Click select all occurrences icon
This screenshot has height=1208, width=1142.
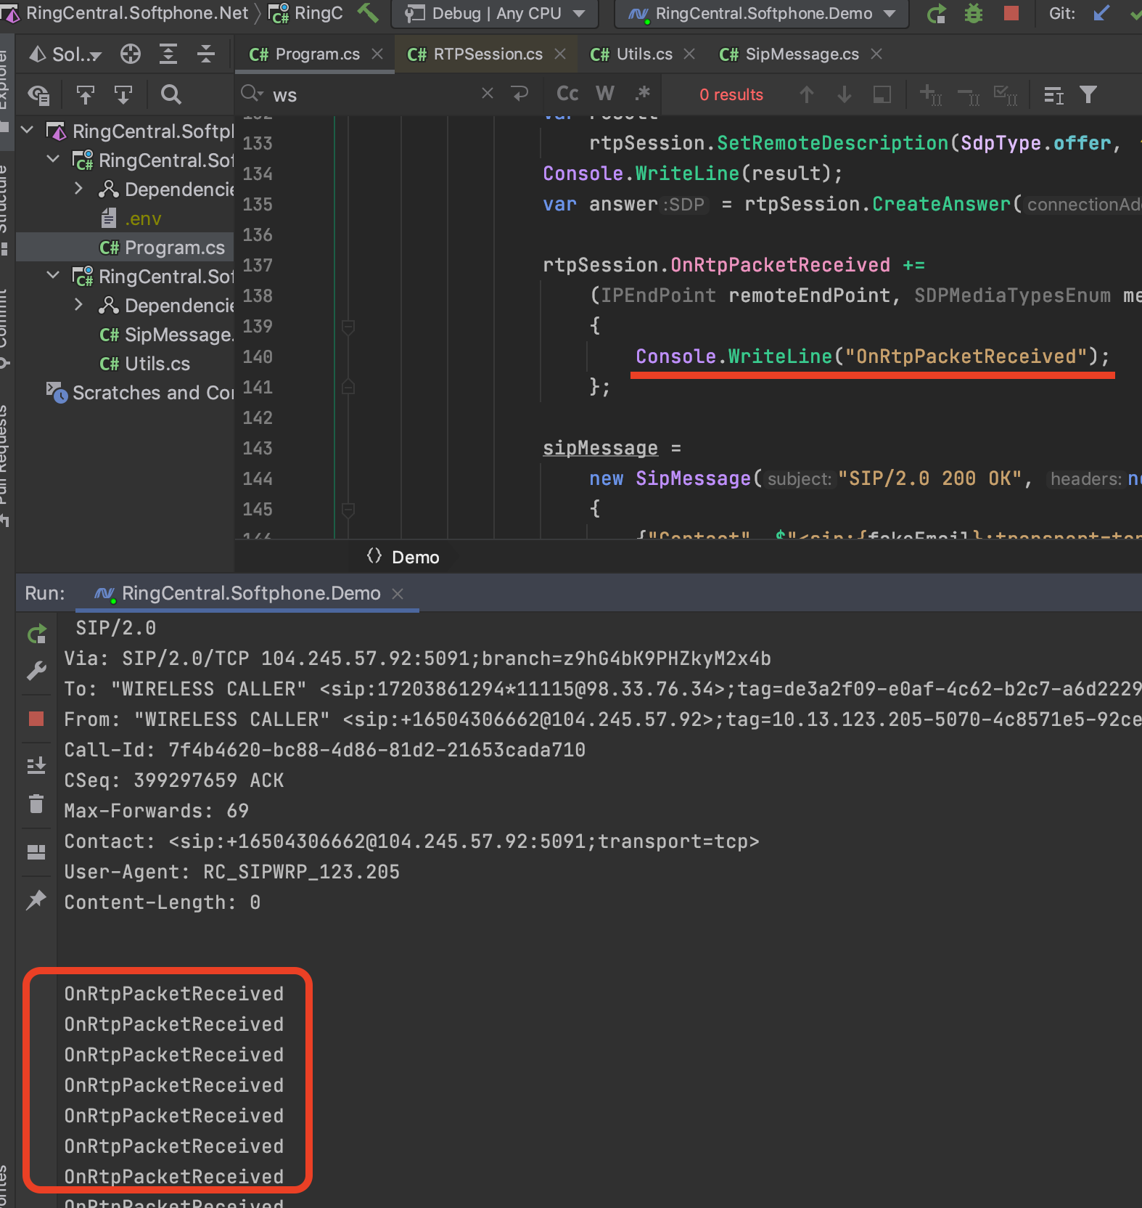point(1006,94)
